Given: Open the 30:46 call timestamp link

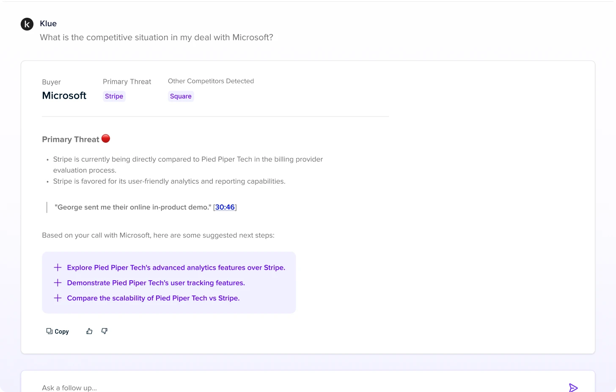Looking at the screenshot, I should coord(225,207).
